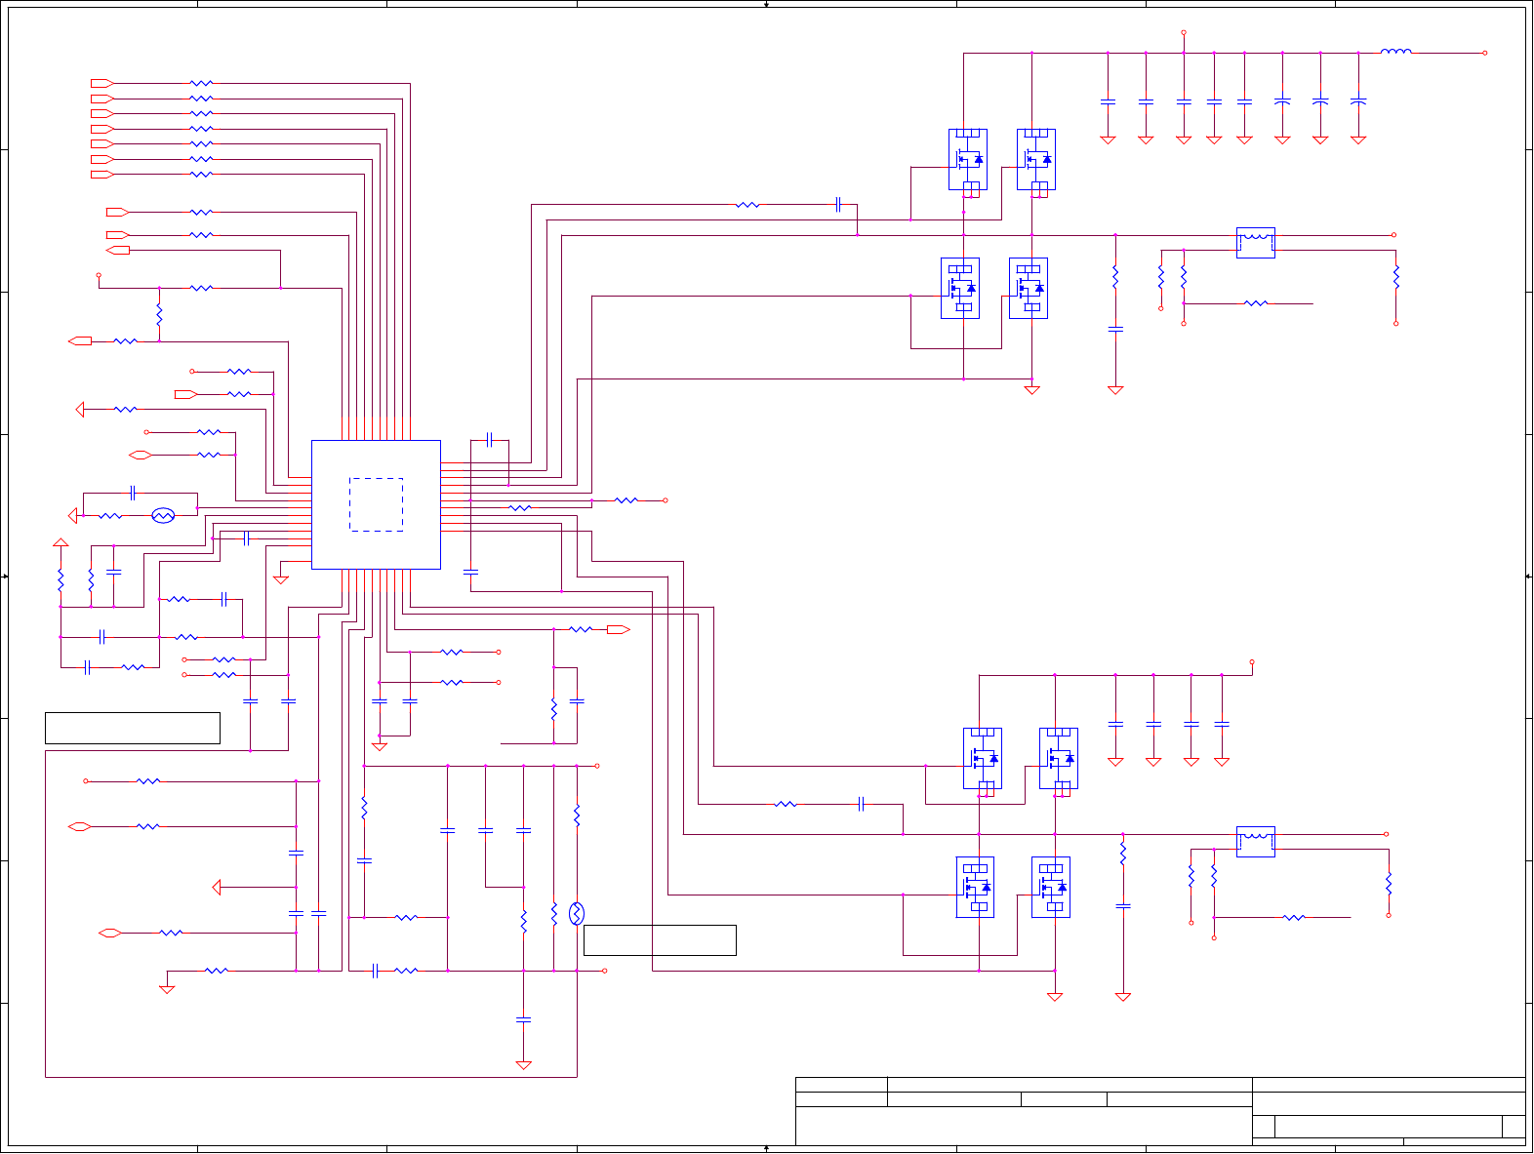Pick bottom-right MOSFET of the upper power stage
This screenshot has width=1534, height=1154.
(x=1029, y=288)
